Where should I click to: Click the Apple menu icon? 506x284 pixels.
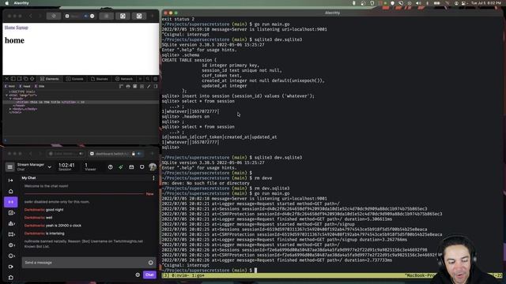(7, 3)
